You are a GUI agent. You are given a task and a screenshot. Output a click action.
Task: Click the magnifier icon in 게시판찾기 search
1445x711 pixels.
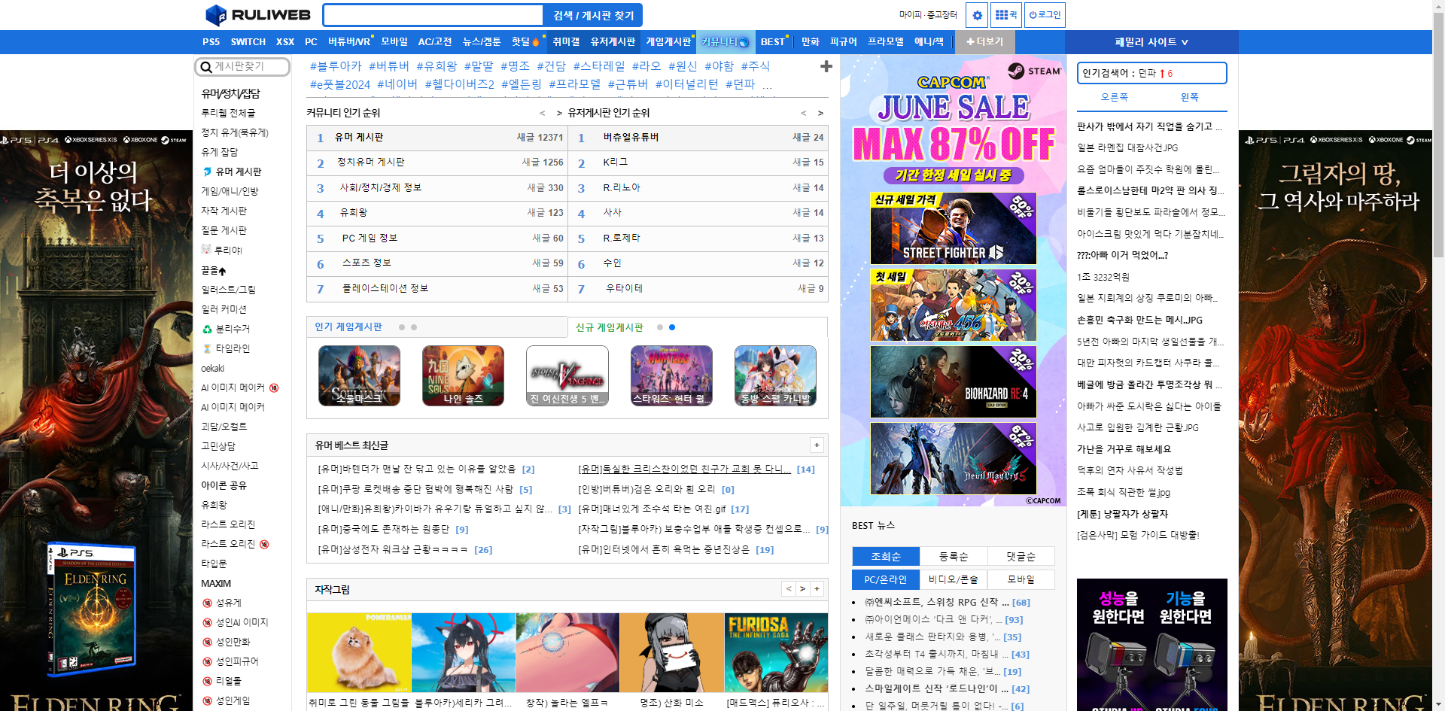click(205, 67)
